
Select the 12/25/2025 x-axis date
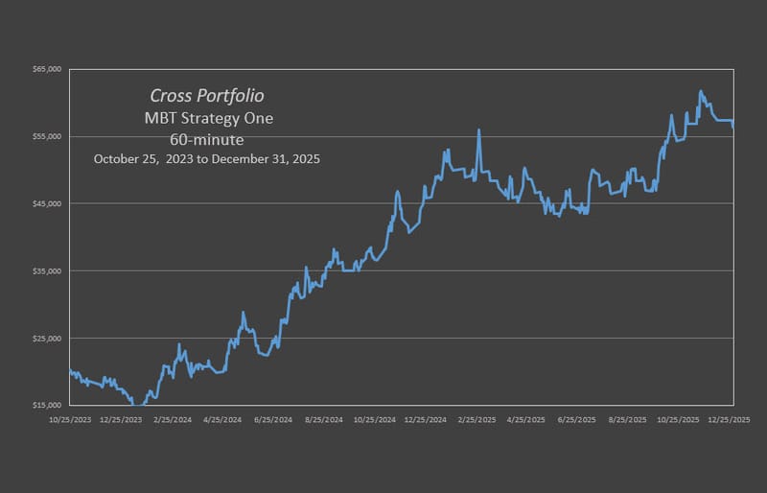[730, 420]
